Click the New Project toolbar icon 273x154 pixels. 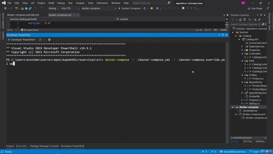(x=17, y=8)
